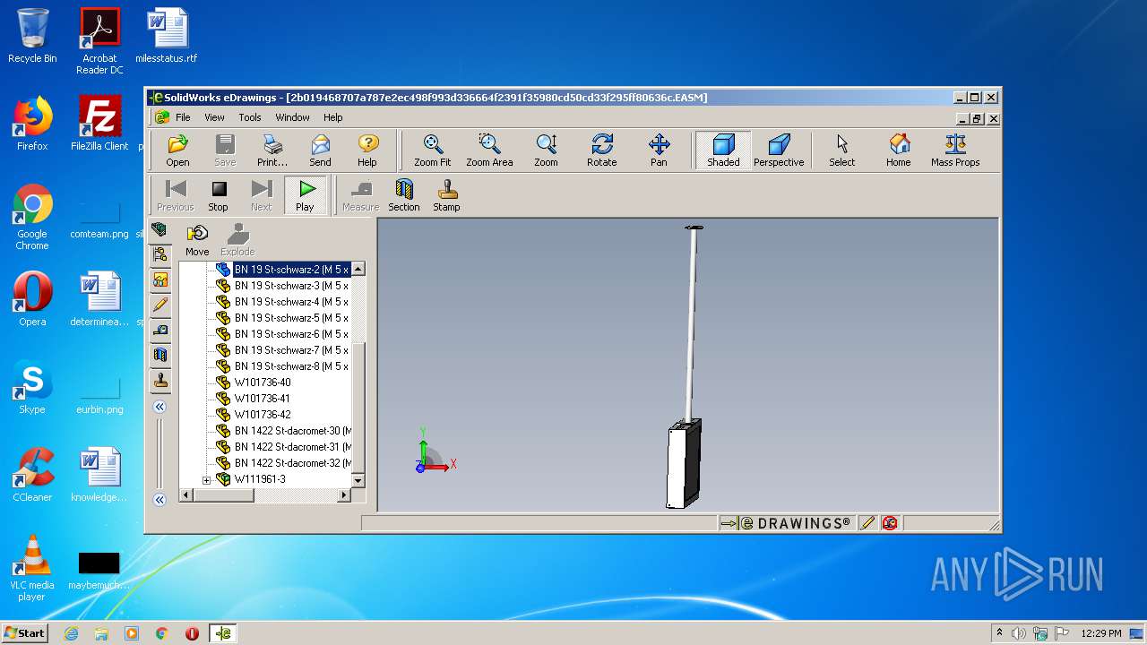
Task: Activate the Pan tool
Action: pos(659,150)
